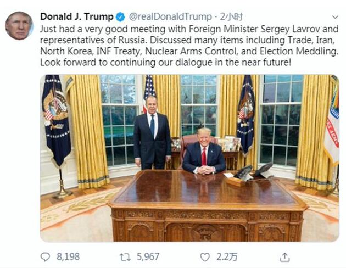The height and width of the screenshot is (268, 346).
Task: View the 8,198 replies count
Action: pos(68,257)
